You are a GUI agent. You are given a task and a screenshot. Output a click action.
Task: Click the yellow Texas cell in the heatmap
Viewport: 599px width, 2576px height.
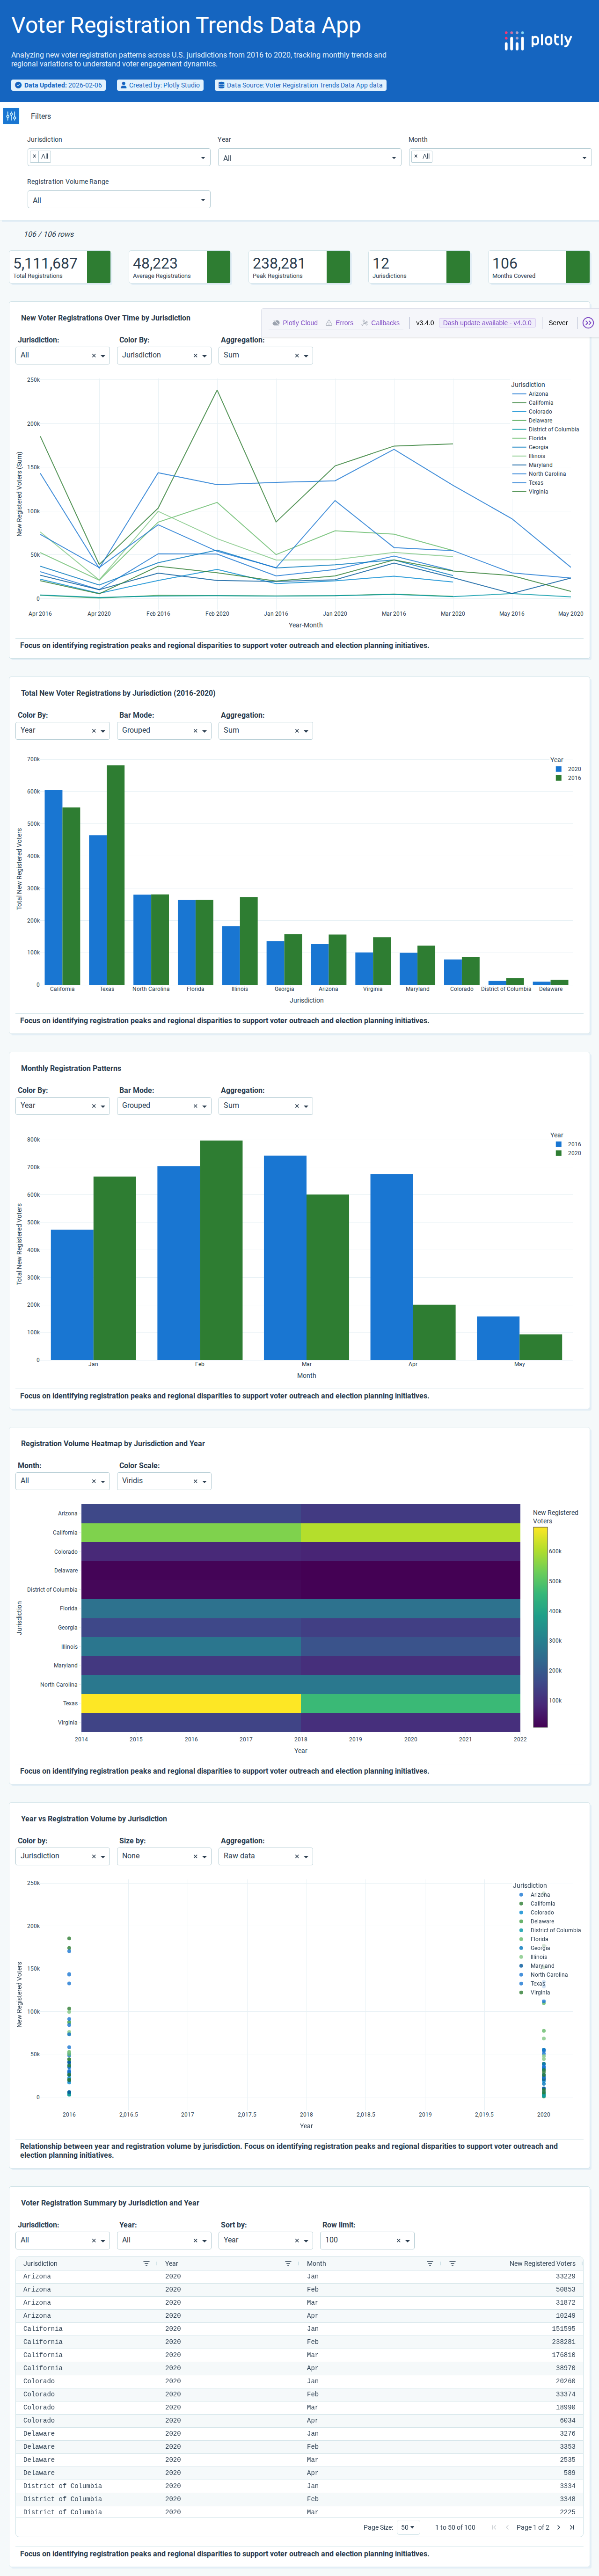[191, 1703]
